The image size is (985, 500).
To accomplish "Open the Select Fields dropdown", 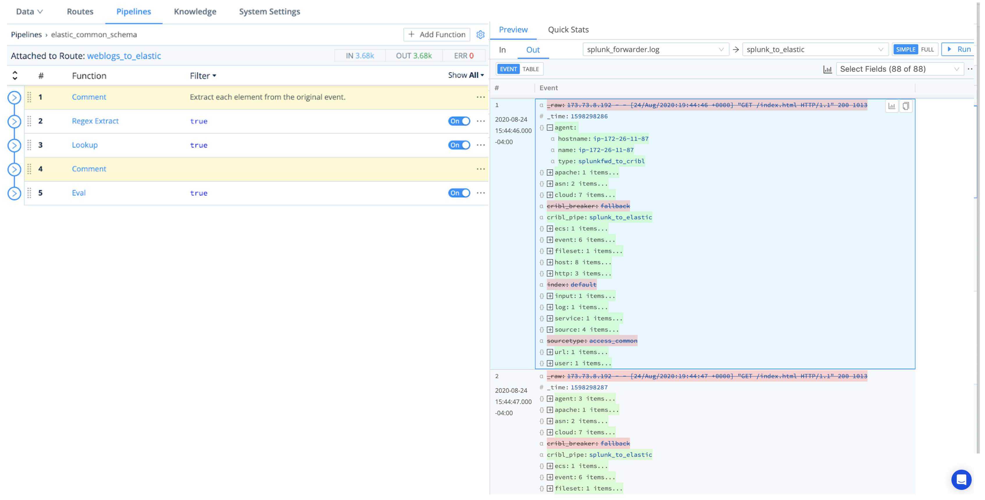I will (x=899, y=69).
